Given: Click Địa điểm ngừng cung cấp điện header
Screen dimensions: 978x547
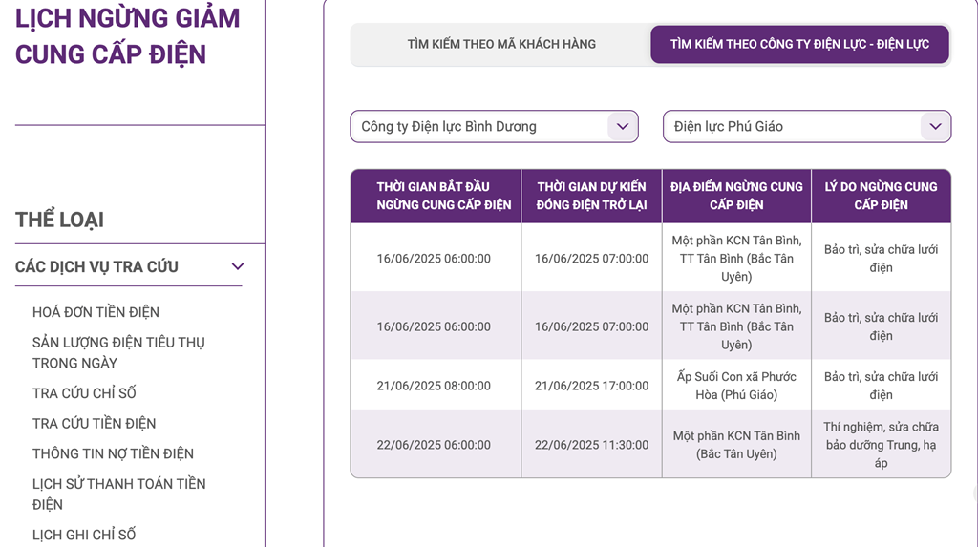Looking at the screenshot, I should [x=736, y=196].
